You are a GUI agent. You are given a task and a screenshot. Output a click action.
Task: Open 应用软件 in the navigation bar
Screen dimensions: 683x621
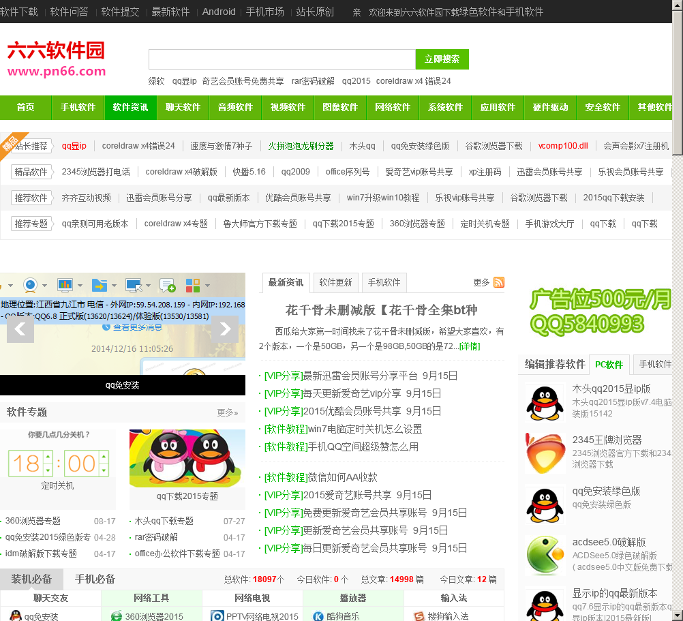(x=498, y=108)
